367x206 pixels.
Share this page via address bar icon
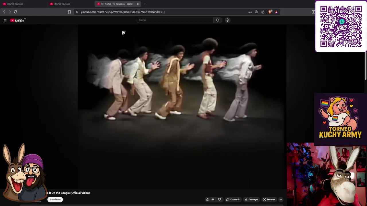click(x=263, y=12)
